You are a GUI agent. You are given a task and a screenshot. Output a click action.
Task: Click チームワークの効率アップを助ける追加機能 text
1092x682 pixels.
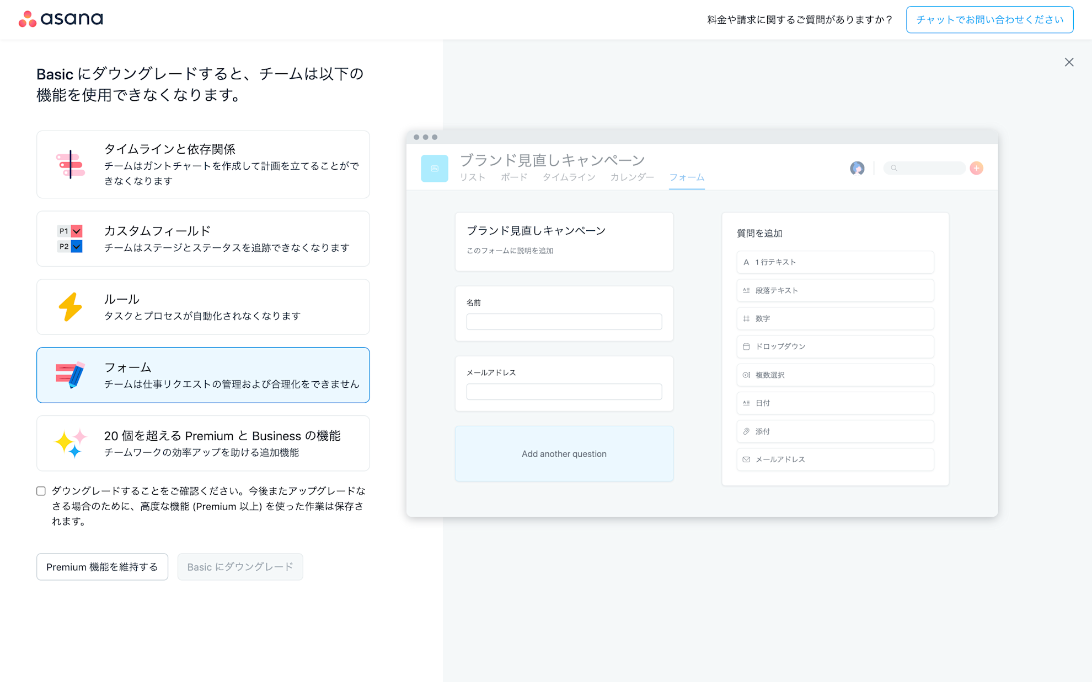tap(201, 452)
